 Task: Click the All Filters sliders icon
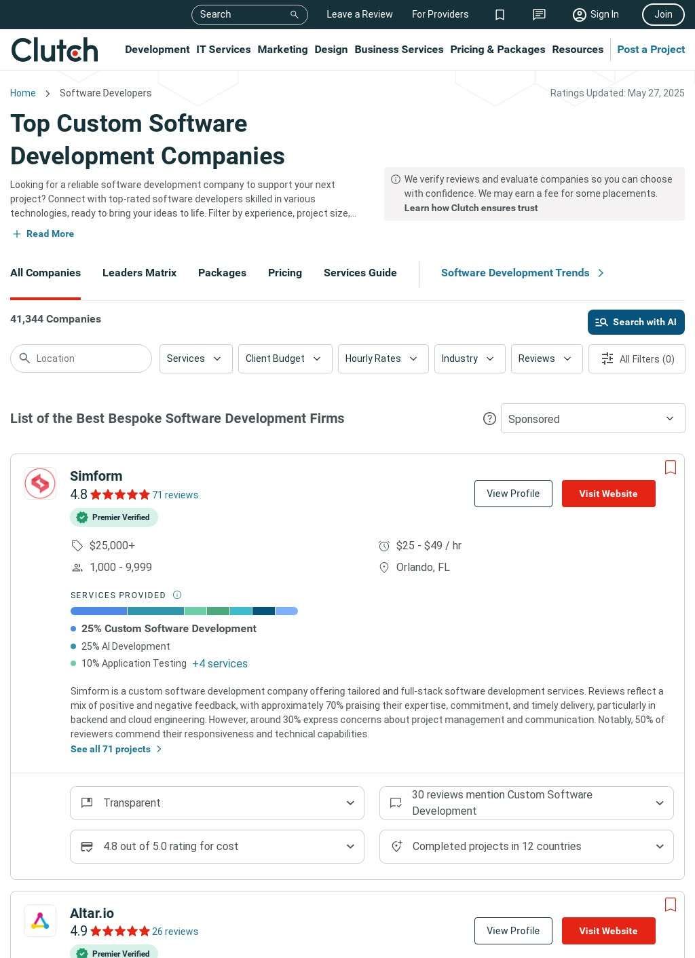pyautogui.click(x=607, y=358)
